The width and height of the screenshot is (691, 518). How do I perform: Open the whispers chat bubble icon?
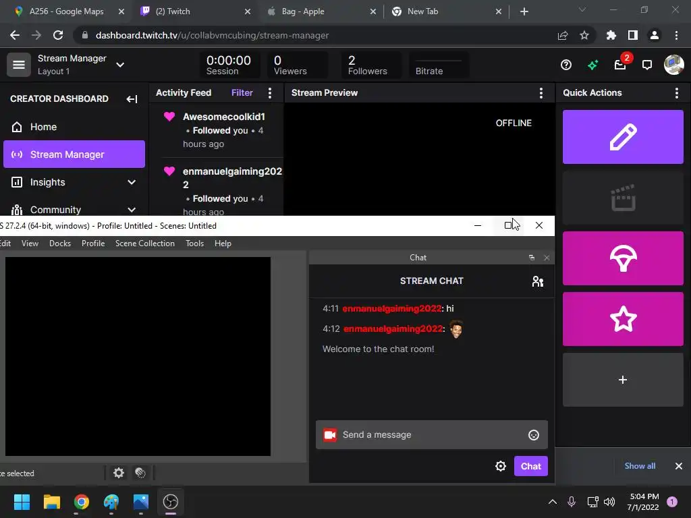pos(647,65)
